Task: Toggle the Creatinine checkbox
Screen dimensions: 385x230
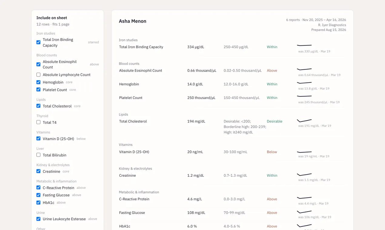Action: coord(38,172)
